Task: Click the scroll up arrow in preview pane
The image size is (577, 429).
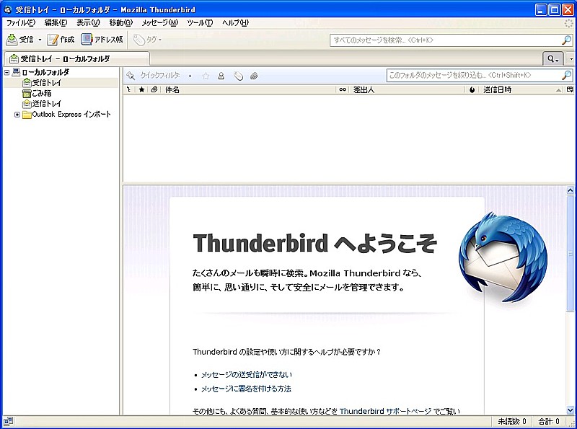Action: pos(570,190)
